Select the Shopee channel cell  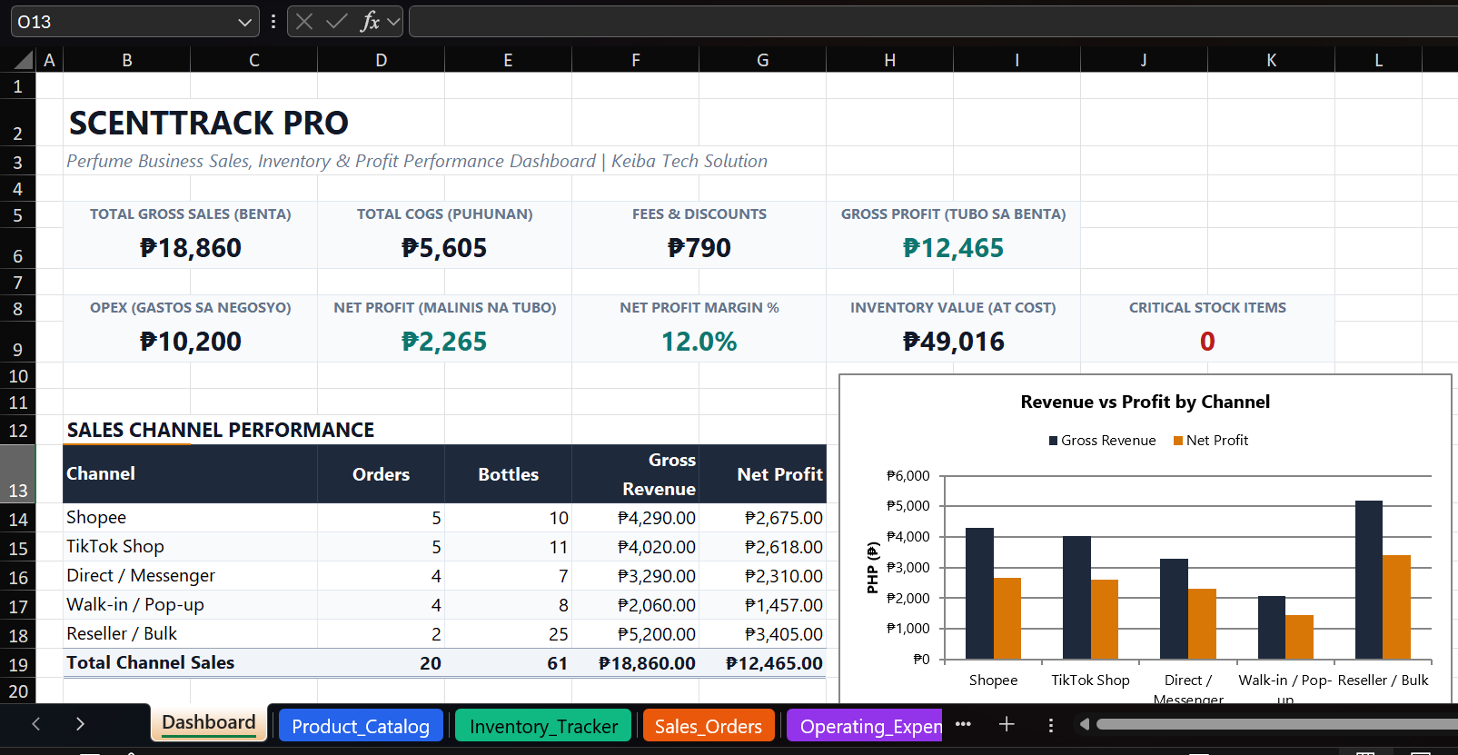[x=191, y=518]
